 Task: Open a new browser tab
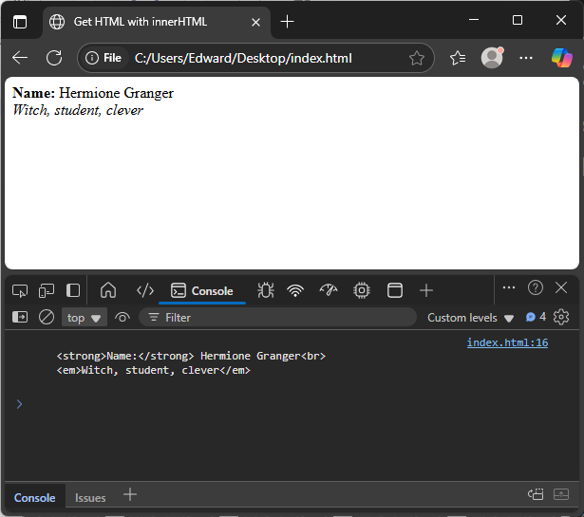pos(287,22)
